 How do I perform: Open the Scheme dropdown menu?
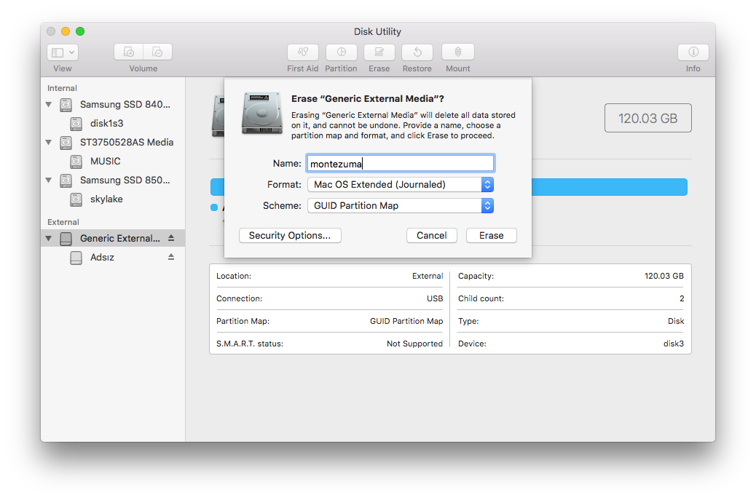[x=400, y=206]
